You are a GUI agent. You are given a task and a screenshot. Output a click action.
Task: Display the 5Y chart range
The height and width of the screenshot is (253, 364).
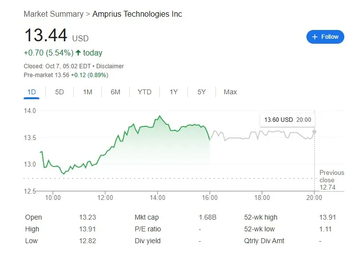click(x=202, y=92)
